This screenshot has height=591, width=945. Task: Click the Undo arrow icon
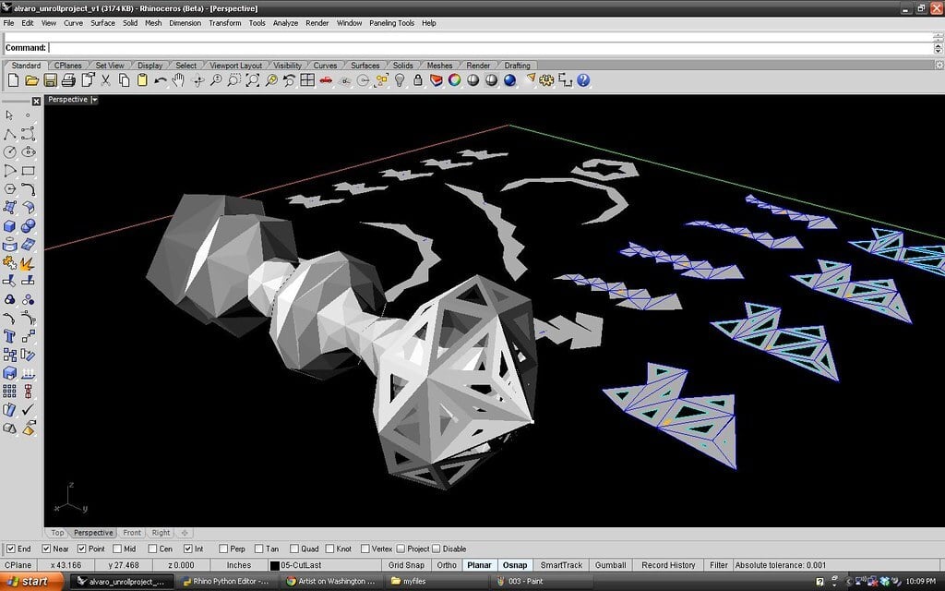coord(161,80)
